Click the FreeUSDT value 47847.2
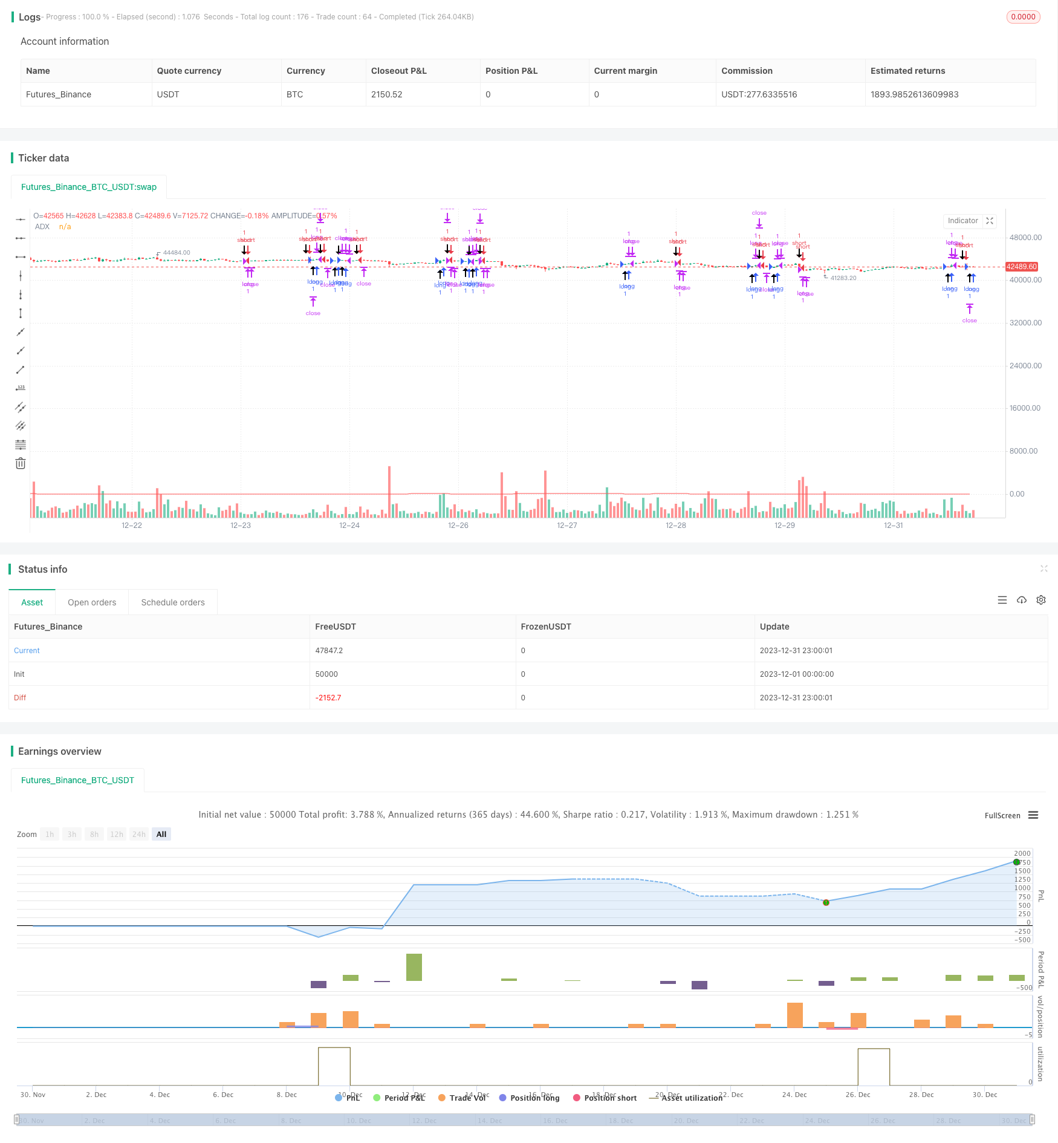The height and width of the screenshot is (1143, 1058). [x=329, y=651]
